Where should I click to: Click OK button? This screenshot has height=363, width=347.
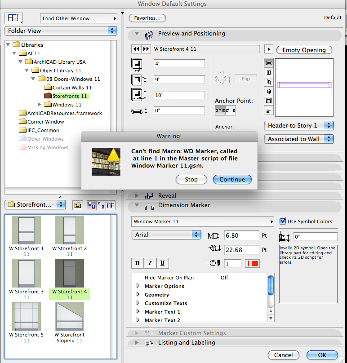click(x=322, y=355)
